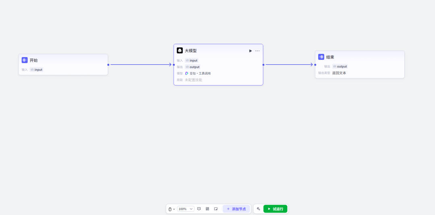Select the connection line from 大模型 to 结束
The width and height of the screenshot is (435, 215).
click(x=289, y=65)
